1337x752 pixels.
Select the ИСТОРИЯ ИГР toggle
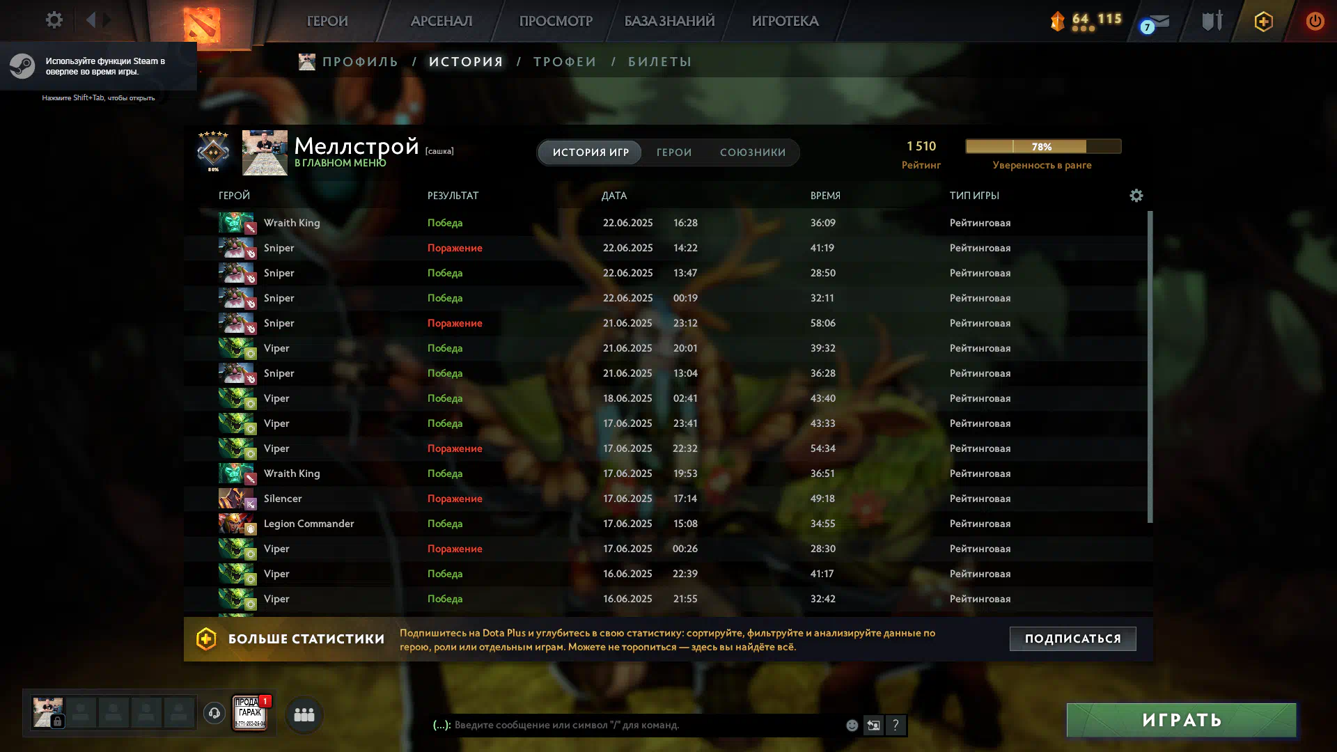point(591,152)
